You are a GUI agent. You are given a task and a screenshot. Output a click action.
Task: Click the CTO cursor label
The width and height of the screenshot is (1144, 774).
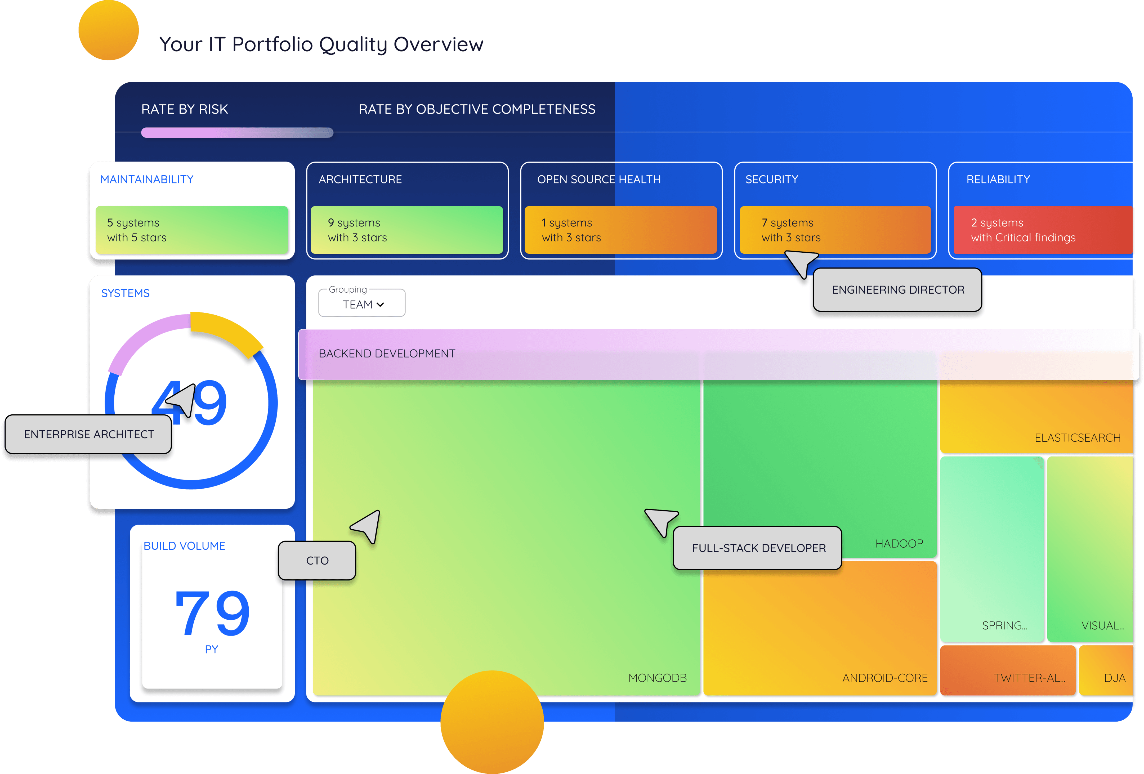pyautogui.click(x=317, y=561)
